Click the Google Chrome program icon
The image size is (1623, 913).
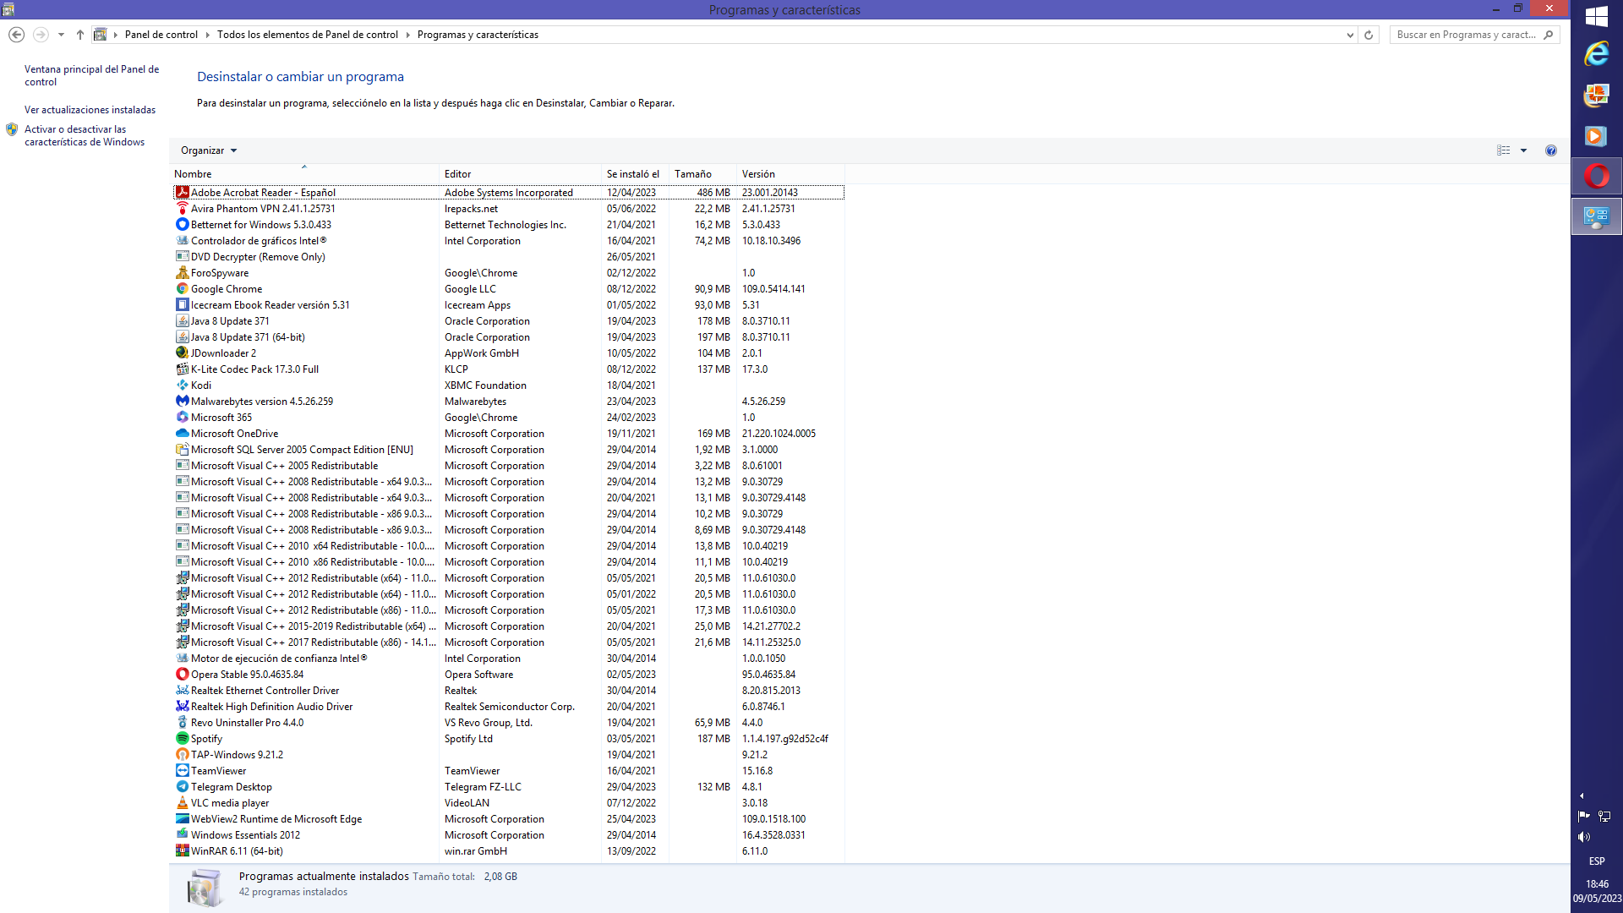[x=182, y=289]
